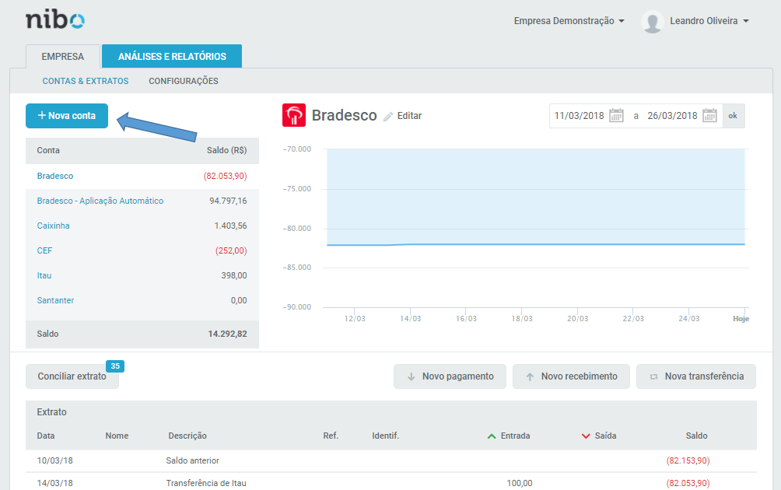Viewport: 781px width, 490px height.
Task: Click the 94.797,16 balance value
Action: point(228,201)
